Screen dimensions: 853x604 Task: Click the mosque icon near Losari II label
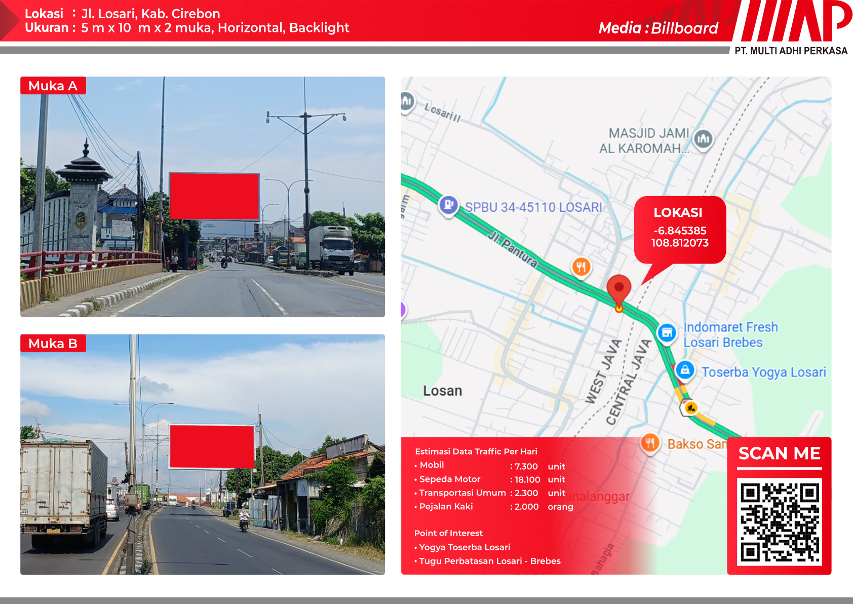click(407, 102)
